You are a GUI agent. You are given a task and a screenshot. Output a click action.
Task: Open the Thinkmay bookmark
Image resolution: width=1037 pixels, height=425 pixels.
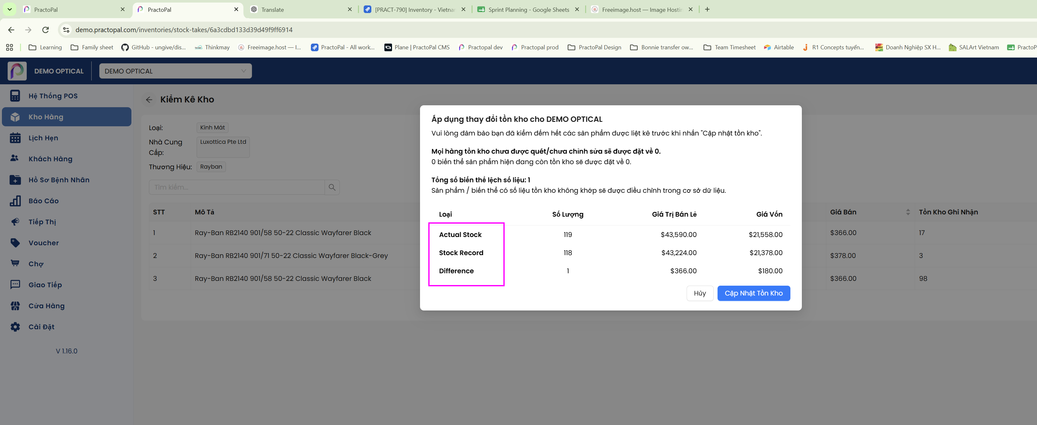click(x=212, y=47)
